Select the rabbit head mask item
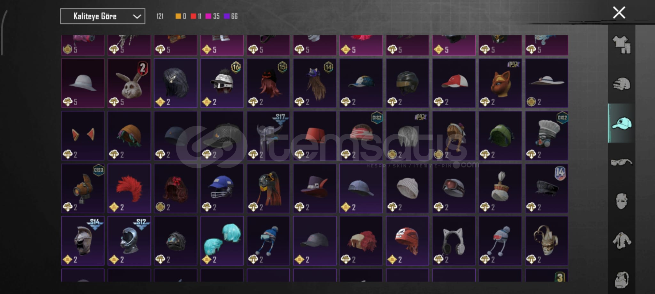655x294 pixels. point(129,83)
